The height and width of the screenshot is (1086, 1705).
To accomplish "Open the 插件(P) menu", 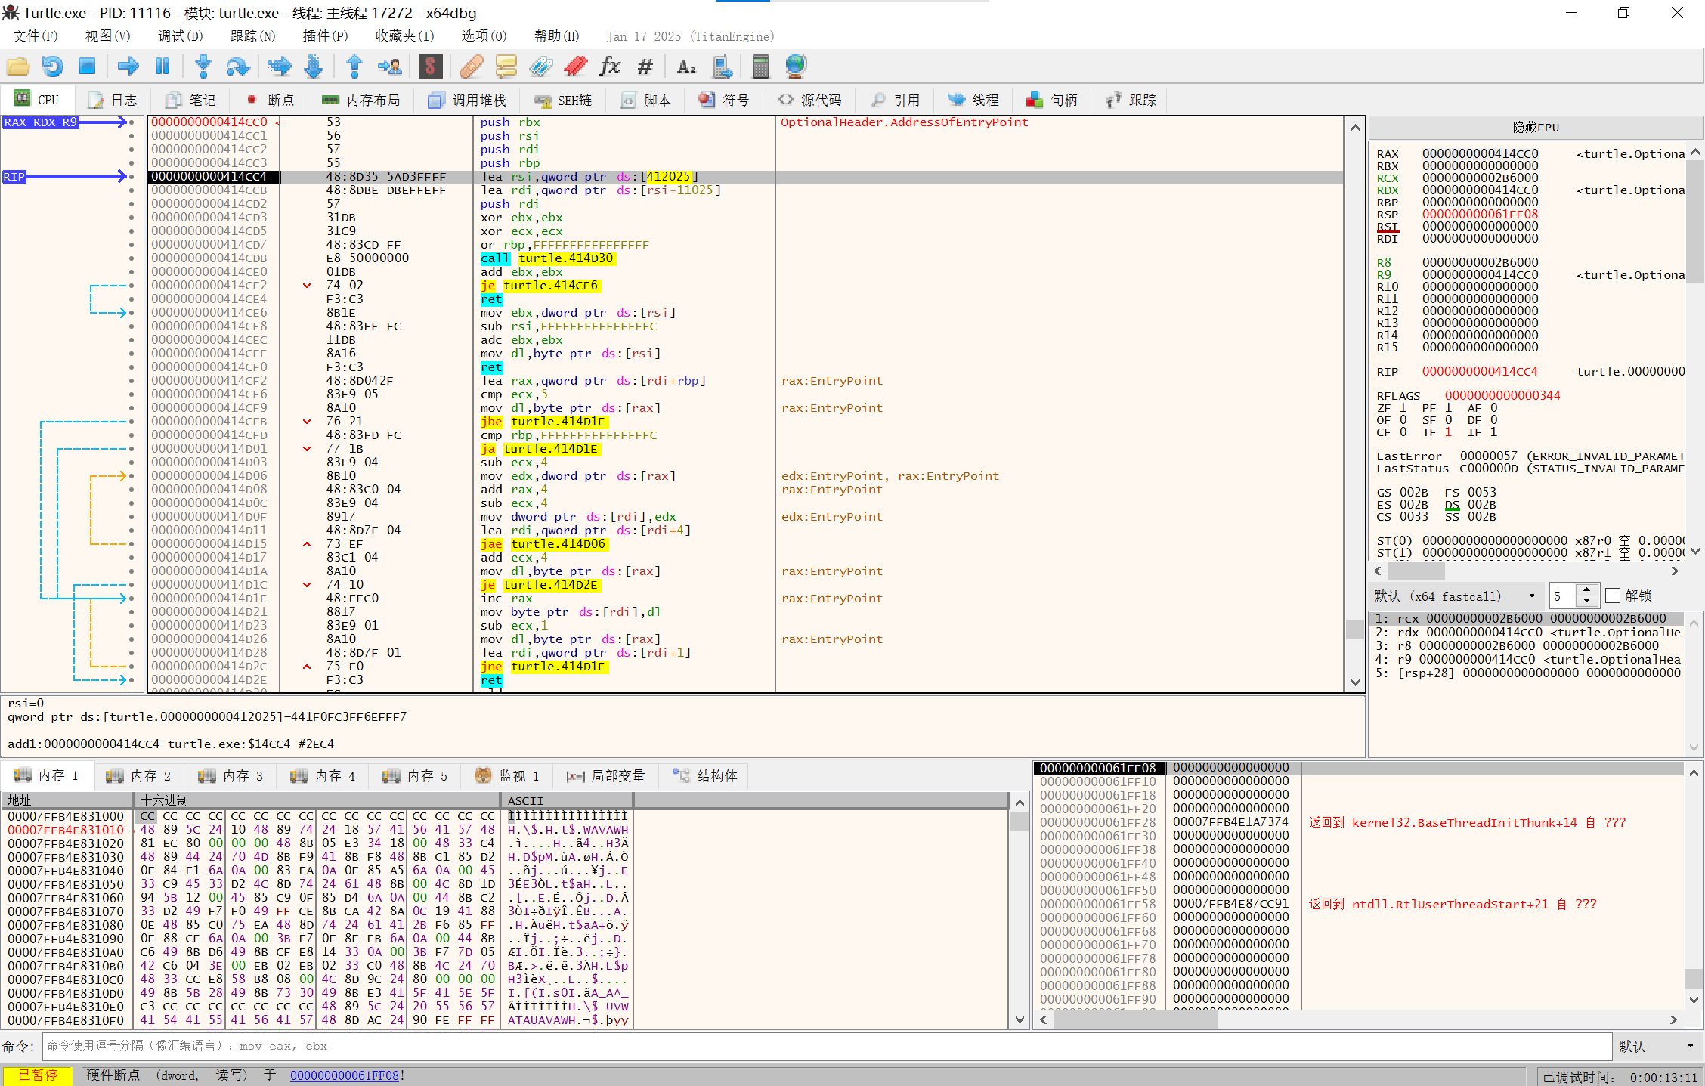I will coord(325,36).
